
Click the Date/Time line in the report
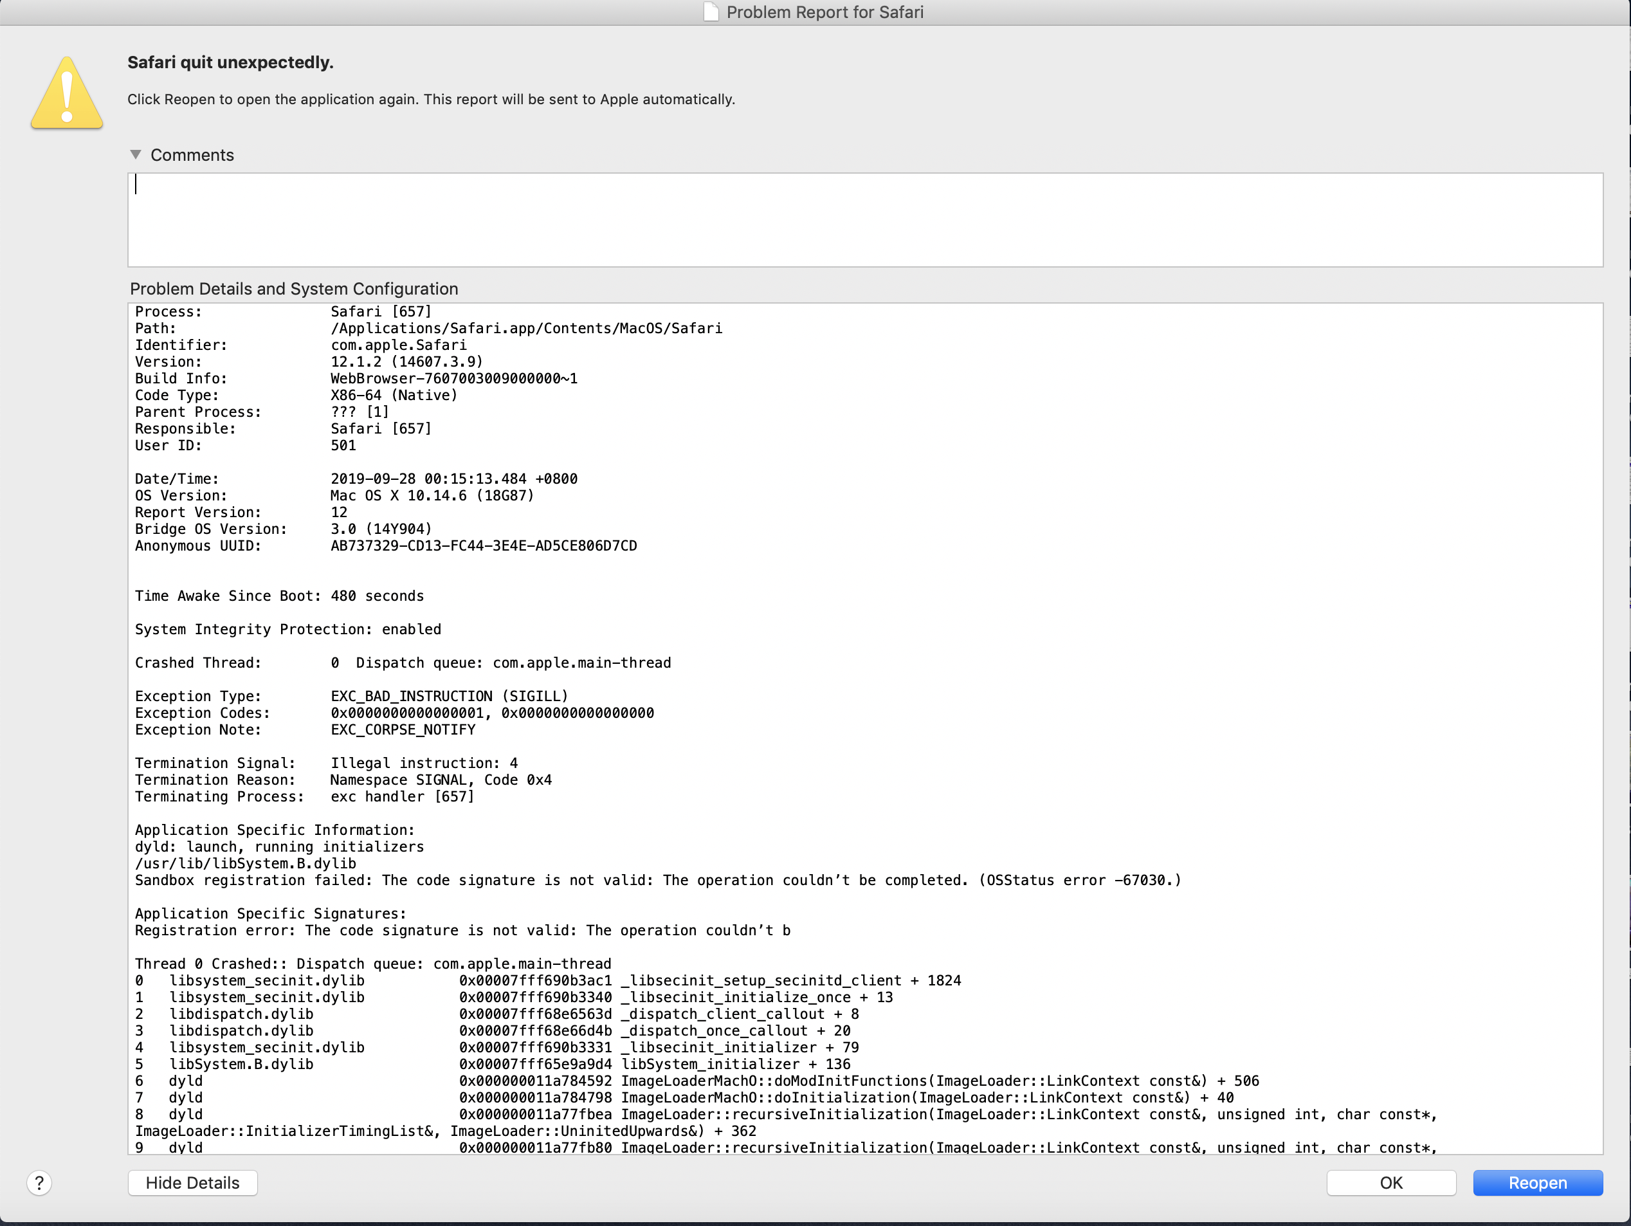pos(356,479)
